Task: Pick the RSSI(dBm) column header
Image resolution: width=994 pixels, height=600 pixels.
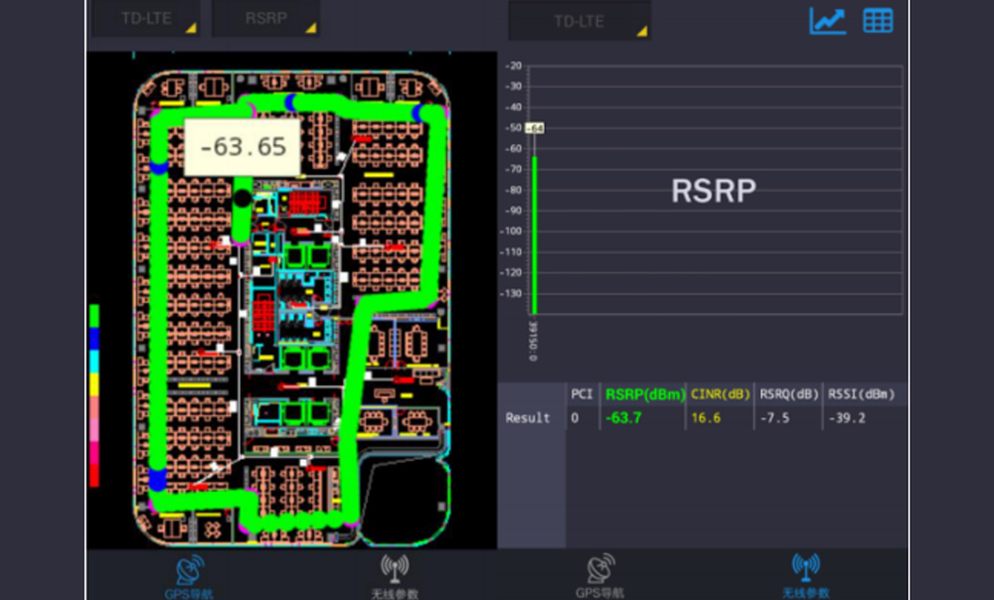Action: [x=861, y=394]
